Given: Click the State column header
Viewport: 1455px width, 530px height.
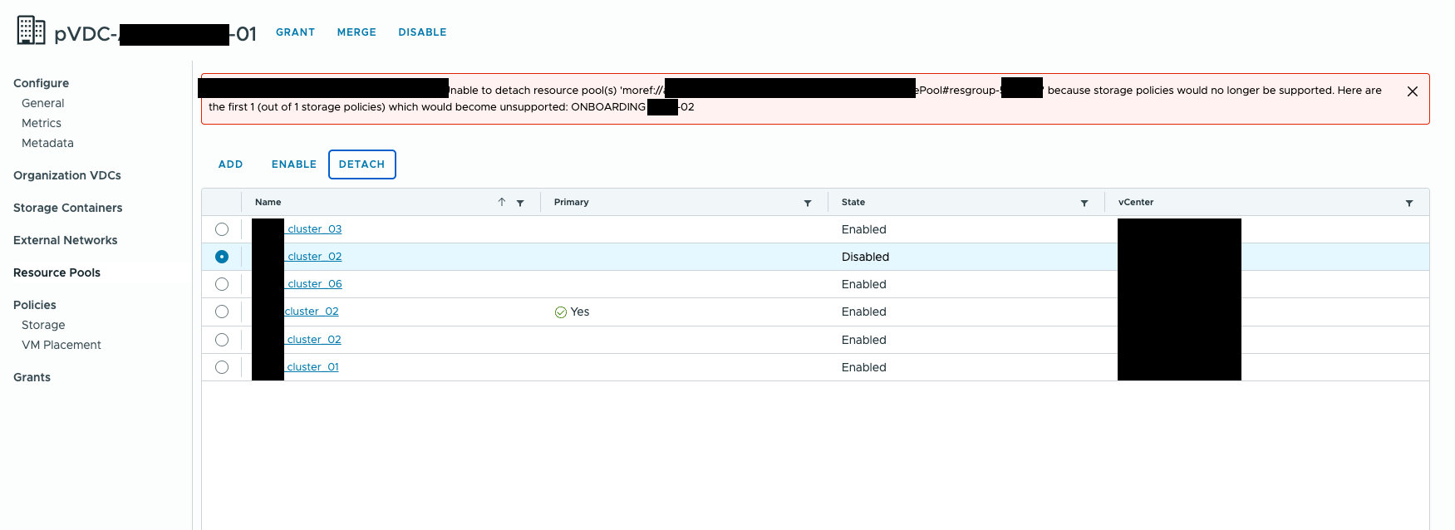Looking at the screenshot, I should point(853,202).
